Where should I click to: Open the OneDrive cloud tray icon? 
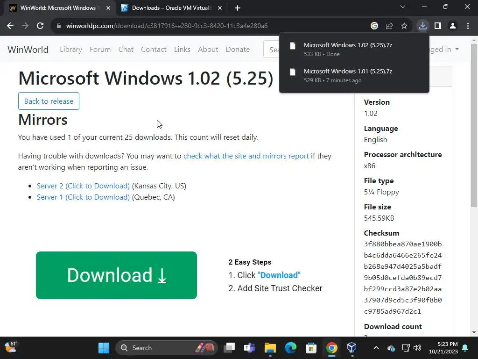(391, 348)
